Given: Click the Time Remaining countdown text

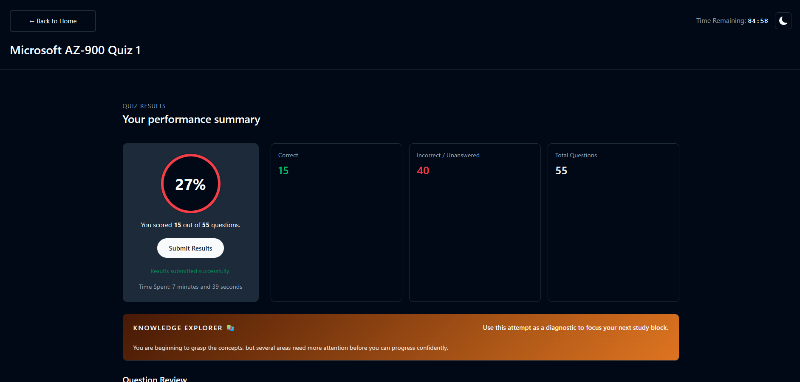Looking at the screenshot, I should 732,21.
